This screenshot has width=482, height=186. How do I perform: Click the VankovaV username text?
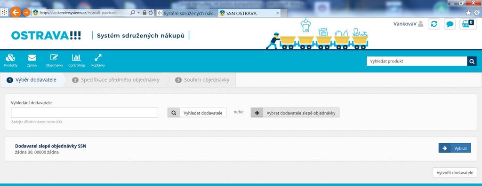pyautogui.click(x=405, y=24)
